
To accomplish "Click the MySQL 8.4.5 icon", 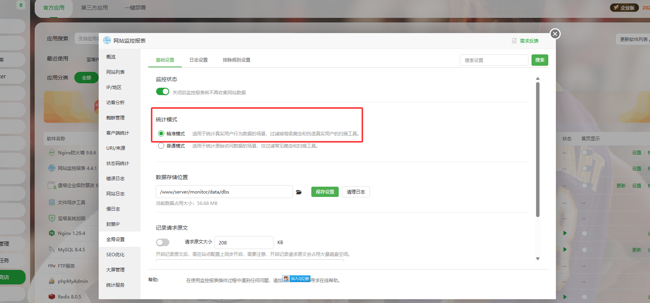I will point(52,249).
